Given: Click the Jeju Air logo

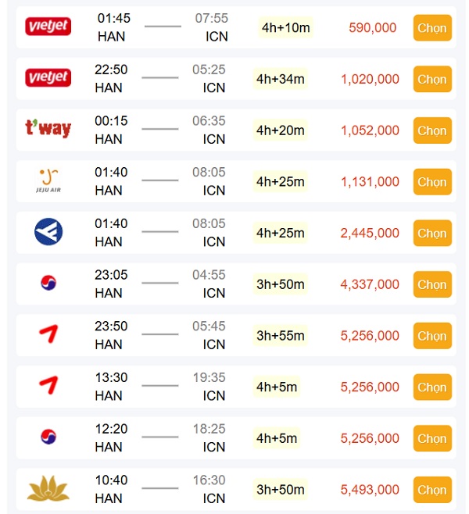Looking at the screenshot, I should (x=48, y=180).
